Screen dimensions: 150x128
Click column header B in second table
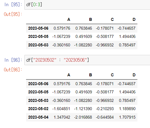pyautogui.click(x=91, y=75)
